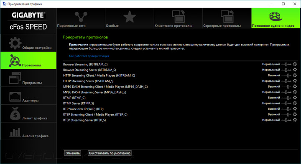Open the Лимит трафика money bag icon

(15, 114)
